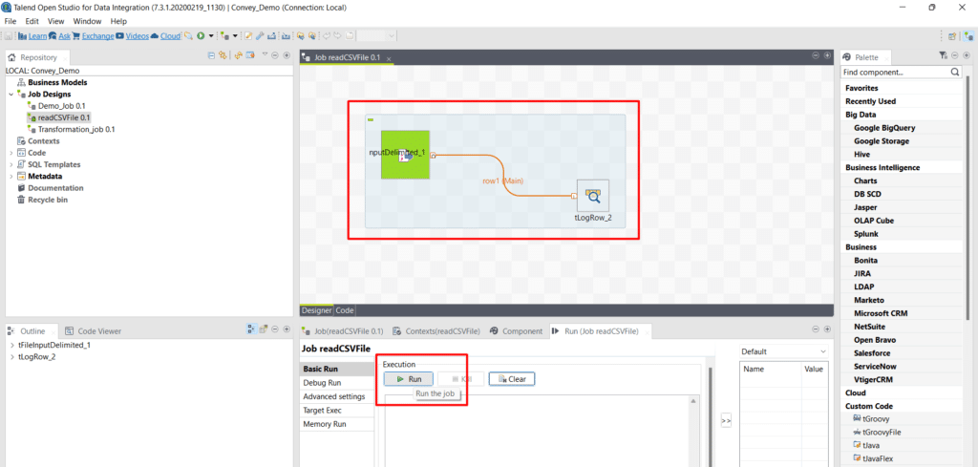Switch to the Code tab
978x467 pixels.
(x=345, y=309)
